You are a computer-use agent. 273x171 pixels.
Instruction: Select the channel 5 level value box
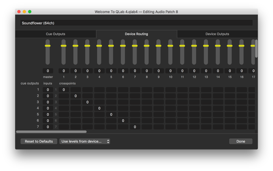111,71
